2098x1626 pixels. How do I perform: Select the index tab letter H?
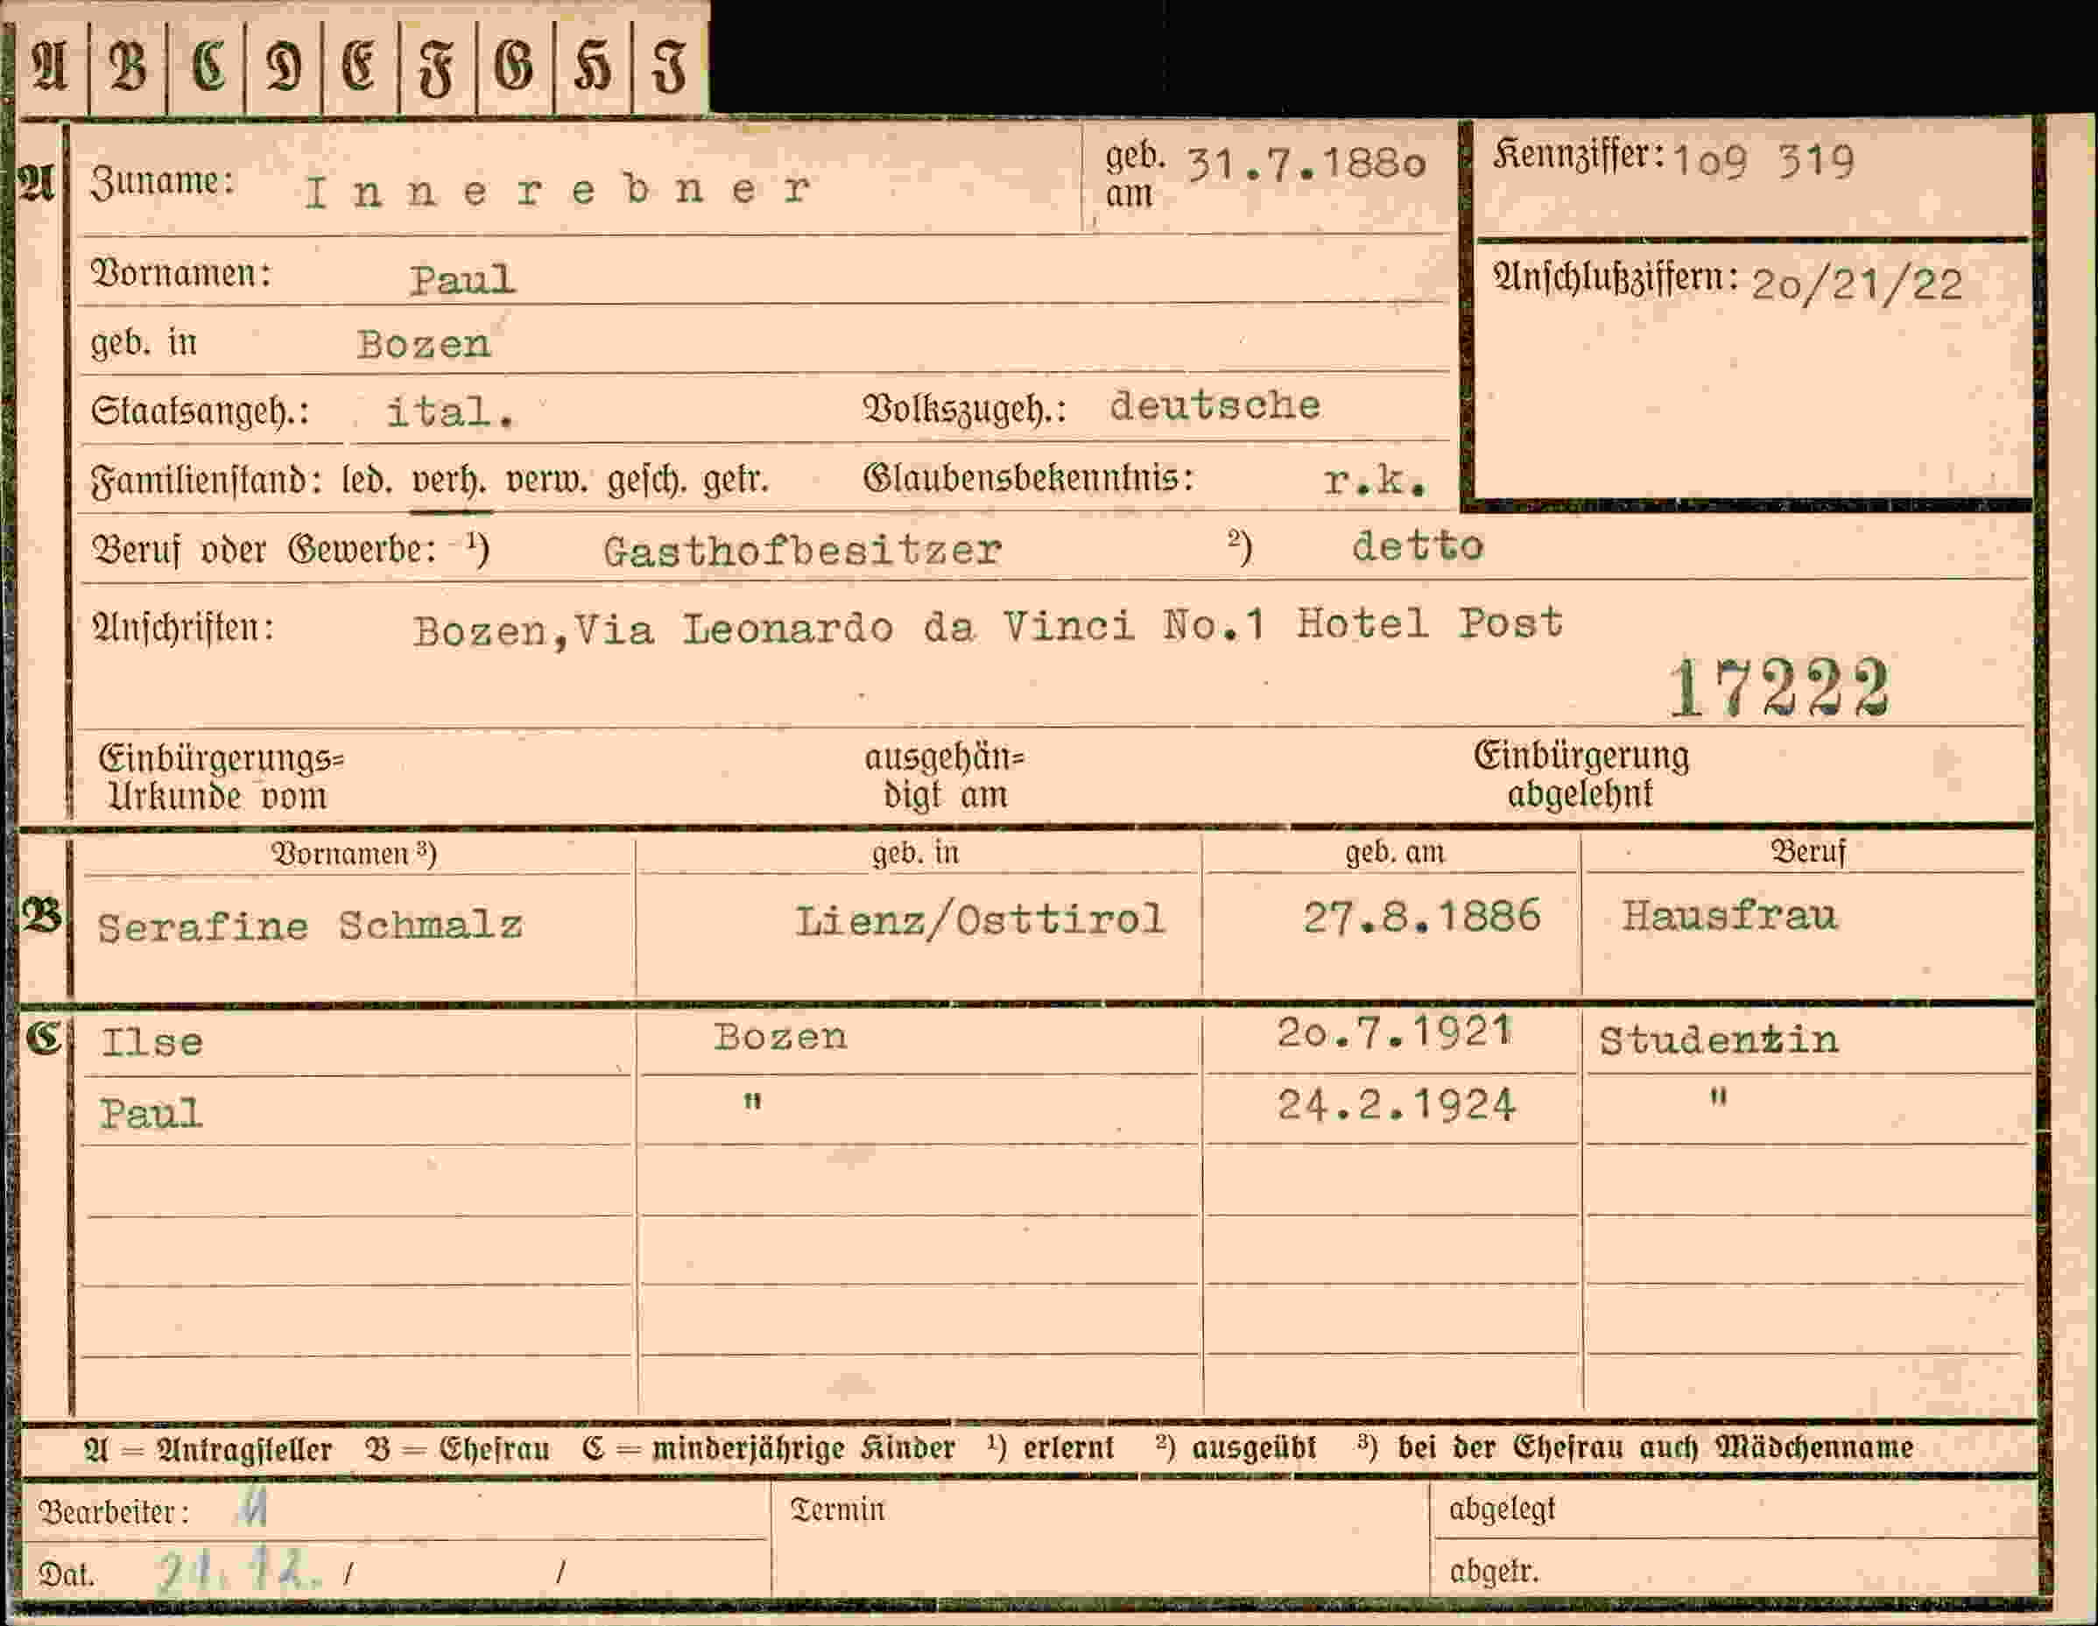593,67
